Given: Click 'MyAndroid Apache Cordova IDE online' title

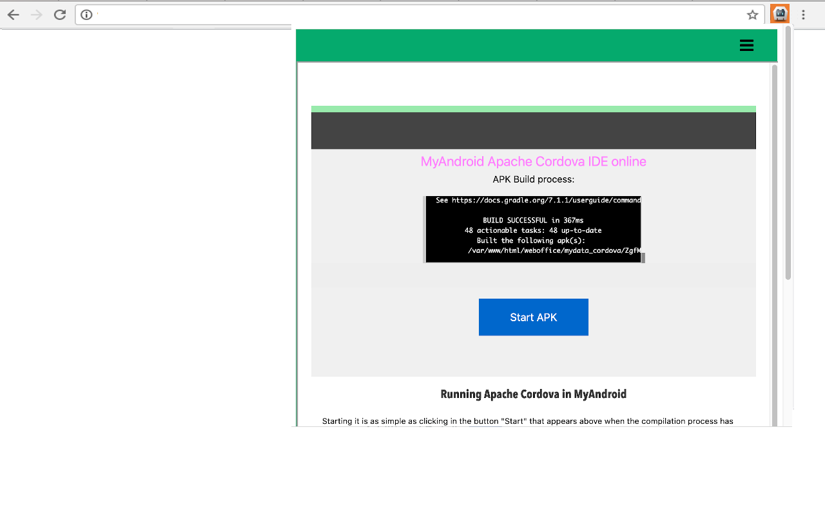Looking at the screenshot, I should point(534,161).
